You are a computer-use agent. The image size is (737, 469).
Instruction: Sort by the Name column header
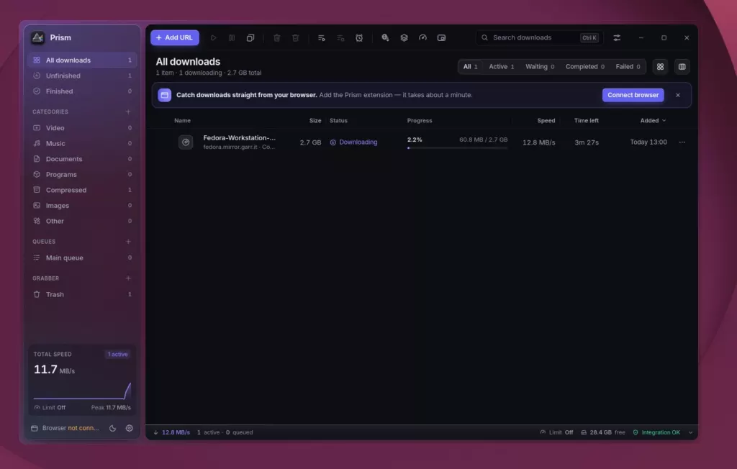[x=182, y=121]
